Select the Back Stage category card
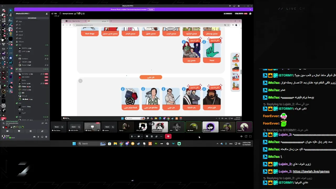The width and height of the screenshot is (336, 189). tap(90, 31)
